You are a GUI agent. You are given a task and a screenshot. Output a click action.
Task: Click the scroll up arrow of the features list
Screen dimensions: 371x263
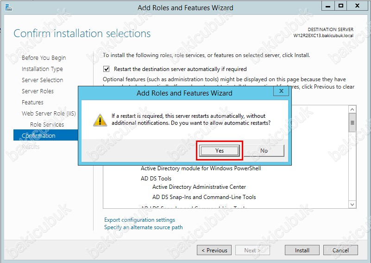(x=352, y=110)
